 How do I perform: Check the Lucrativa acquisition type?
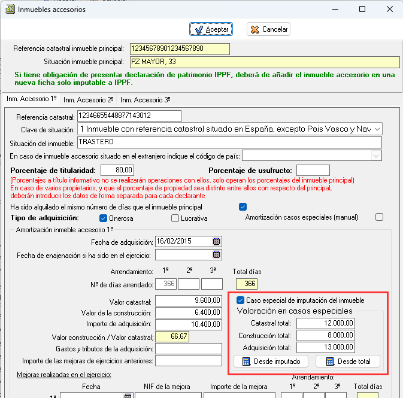(175, 218)
